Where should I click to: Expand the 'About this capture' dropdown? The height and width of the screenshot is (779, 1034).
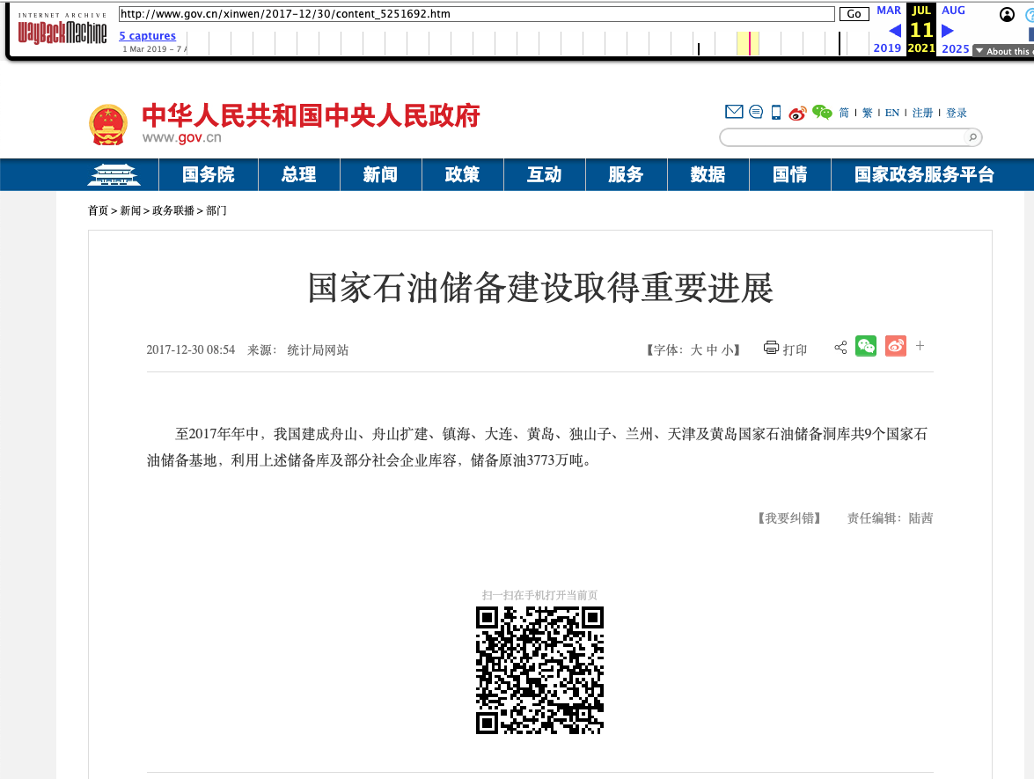coord(1002,51)
